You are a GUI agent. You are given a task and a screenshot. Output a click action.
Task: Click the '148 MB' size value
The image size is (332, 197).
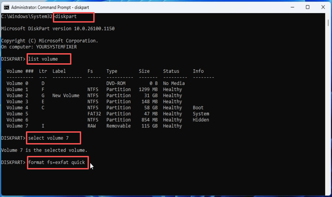[150, 102]
